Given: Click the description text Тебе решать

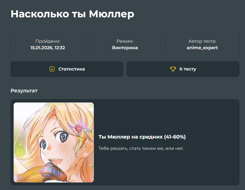Looking at the screenshot, I should point(141,148).
